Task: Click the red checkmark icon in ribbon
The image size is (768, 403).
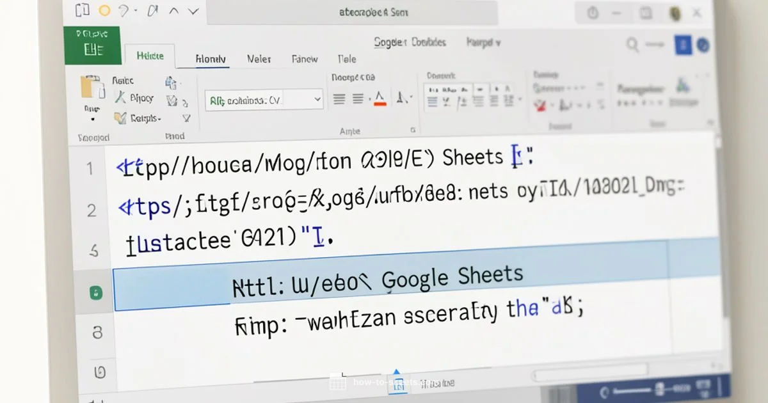Action: (x=541, y=105)
